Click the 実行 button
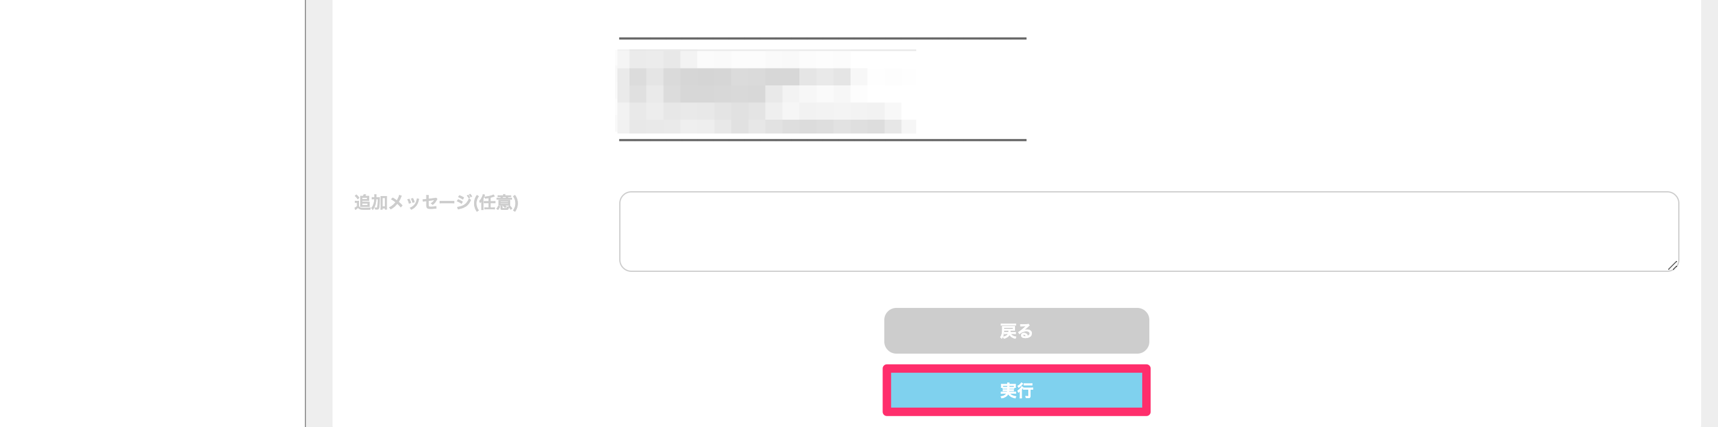1718x427 pixels. (x=1016, y=390)
